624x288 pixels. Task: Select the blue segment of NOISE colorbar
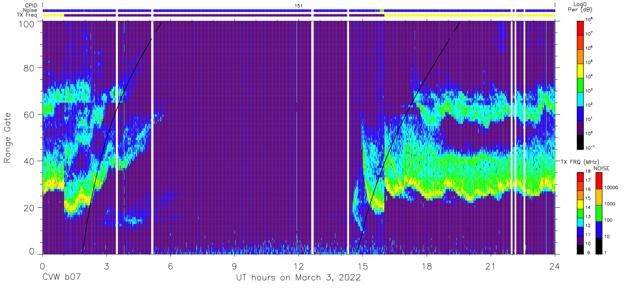[x=598, y=230]
